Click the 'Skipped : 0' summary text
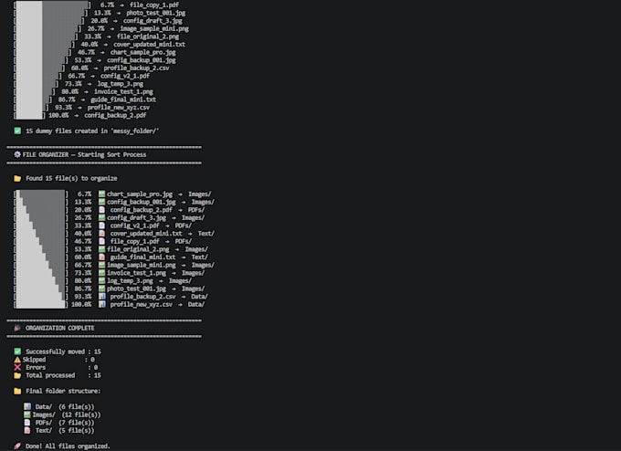 (58, 360)
